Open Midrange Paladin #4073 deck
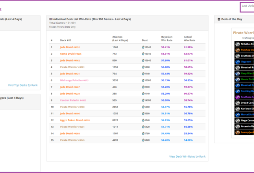Viewport: 254px width, 173px height. [x=74, y=80]
